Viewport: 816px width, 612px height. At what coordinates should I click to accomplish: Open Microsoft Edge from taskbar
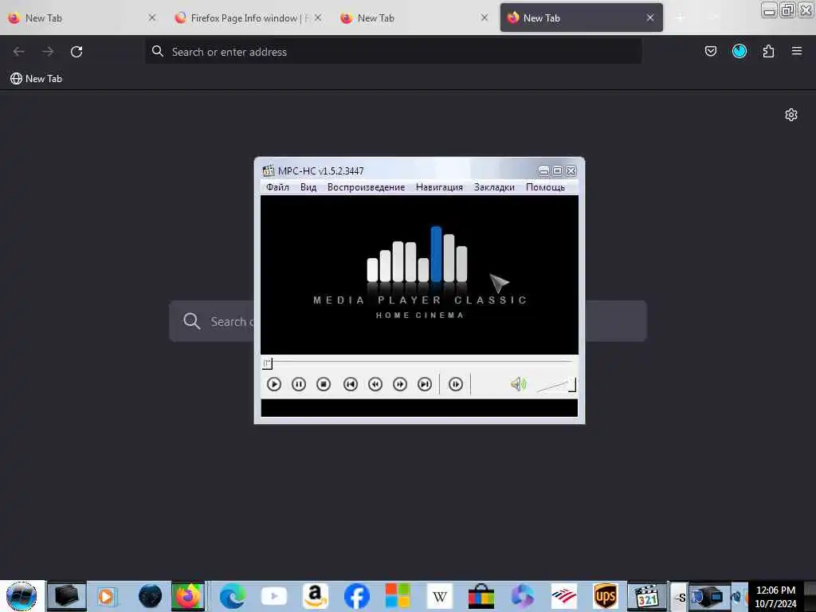[233, 596]
